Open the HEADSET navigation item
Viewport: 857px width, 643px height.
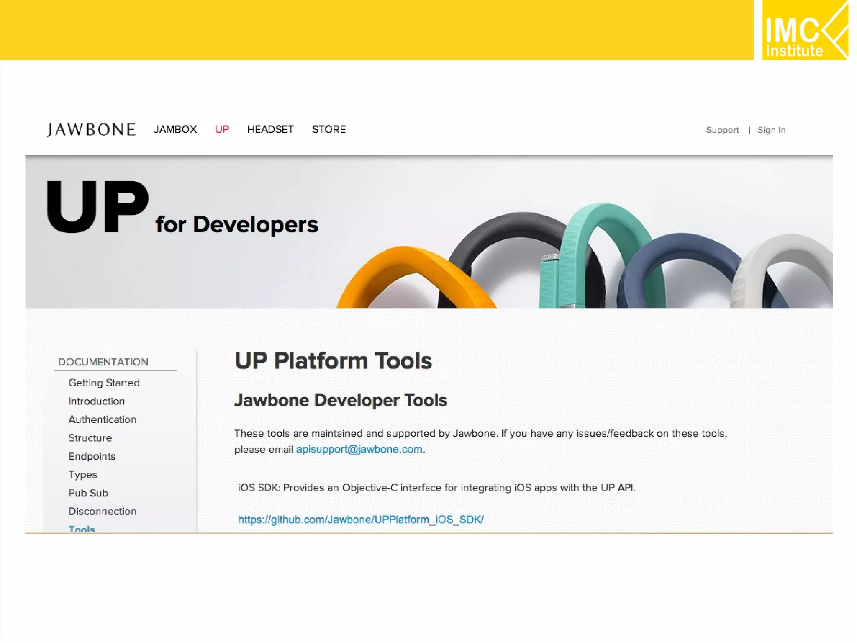click(270, 129)
